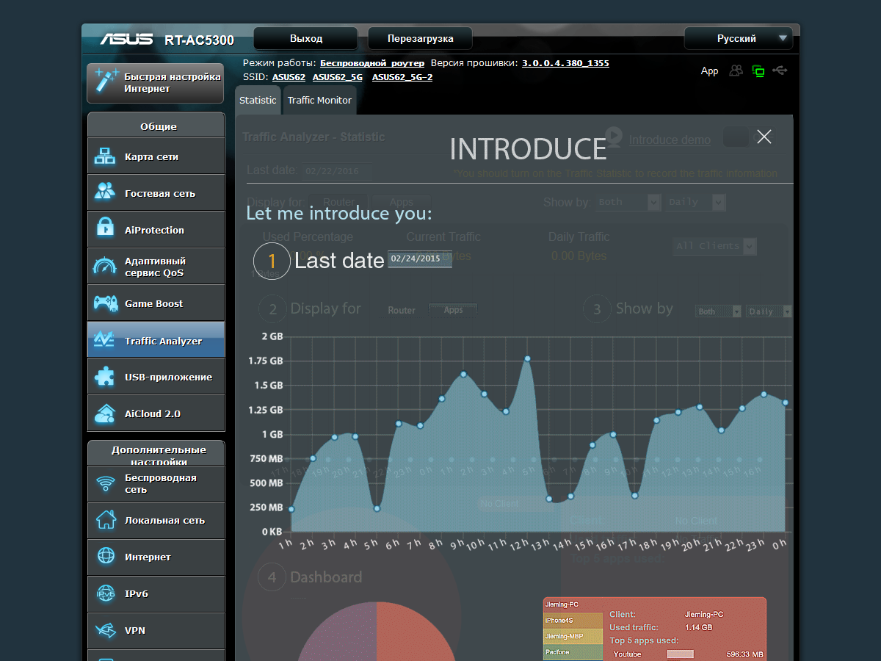Screen dimensions: 881x661
Task: Close the INTRODUCE overlay with X
Action: coord(764,137)
